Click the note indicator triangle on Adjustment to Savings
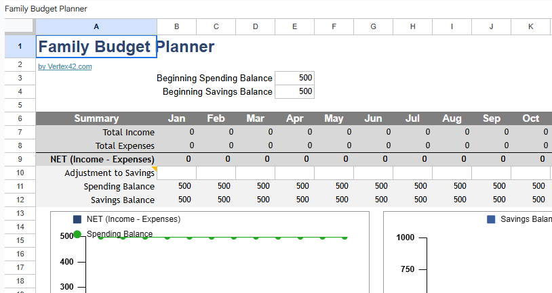The width and height of the screenshot is (552, 293). [154, 168]
